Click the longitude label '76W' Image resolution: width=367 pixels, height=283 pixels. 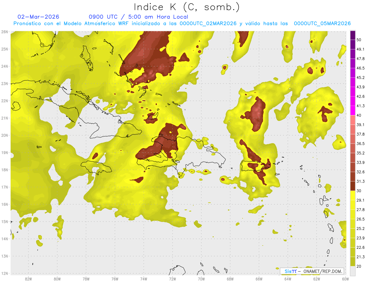tap(115, 279)
